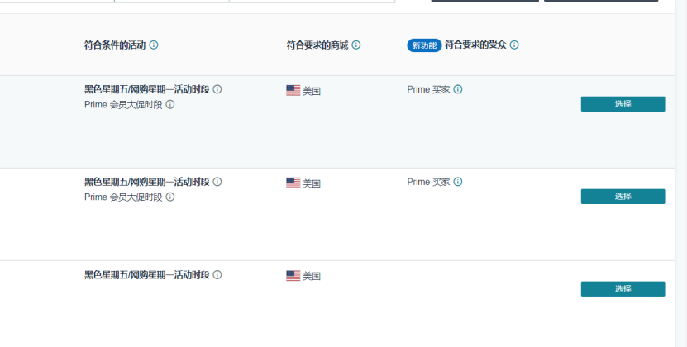Screen dimensions: 687x347
Task: Click the 选择 button in the second row
Action: tap(623, 197)
